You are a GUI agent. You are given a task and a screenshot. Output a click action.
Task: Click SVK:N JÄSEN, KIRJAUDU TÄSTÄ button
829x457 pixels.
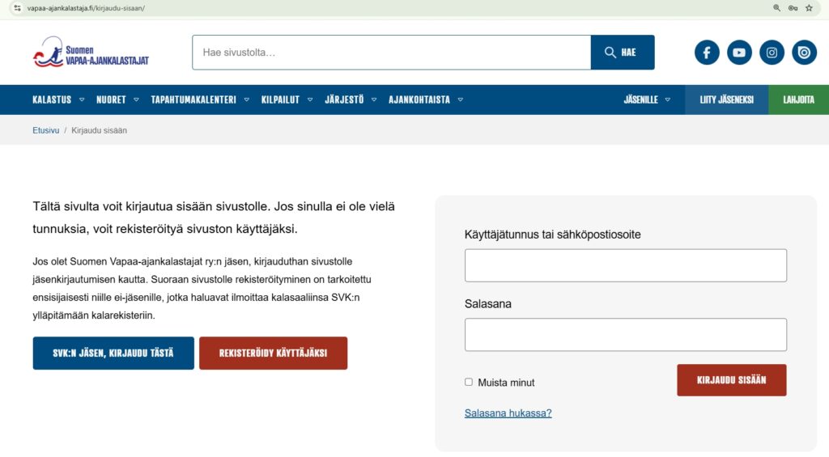tap(113, 353)
